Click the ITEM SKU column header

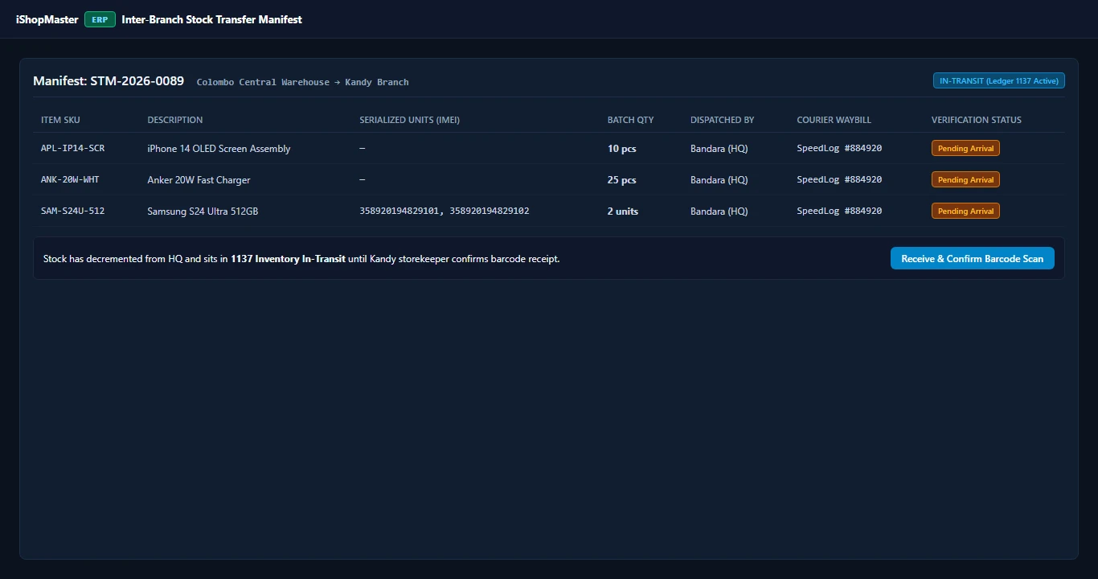[61, 120]
